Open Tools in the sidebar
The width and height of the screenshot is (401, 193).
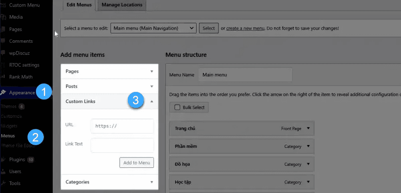(x=14, y=183)
